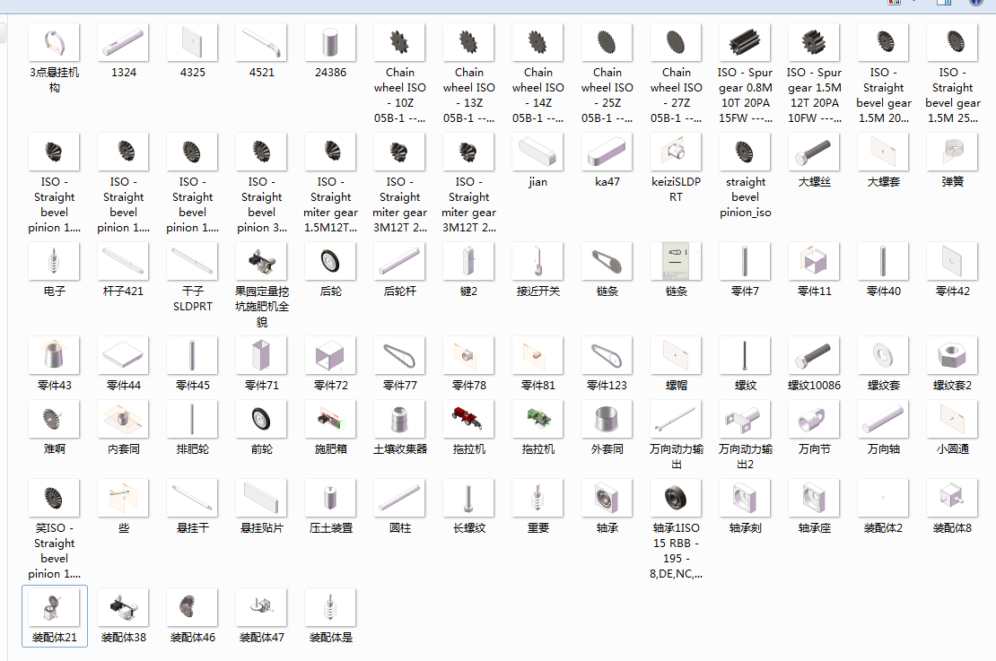
Task: Click the jian key part file
Action: tap(538, 152)
